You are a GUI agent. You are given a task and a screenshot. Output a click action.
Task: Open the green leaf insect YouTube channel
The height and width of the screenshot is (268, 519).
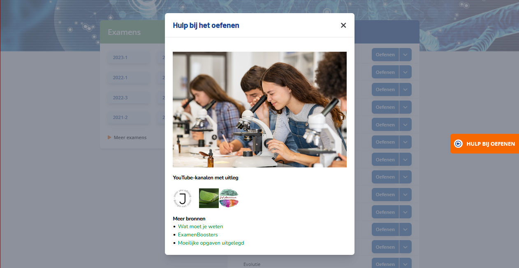[x=209, y=198]
